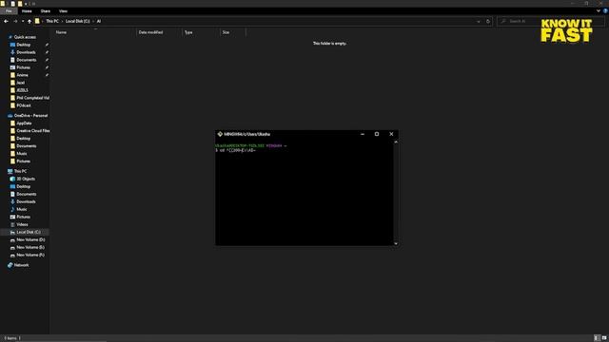Sort by the Type column header

click(188, 32)
